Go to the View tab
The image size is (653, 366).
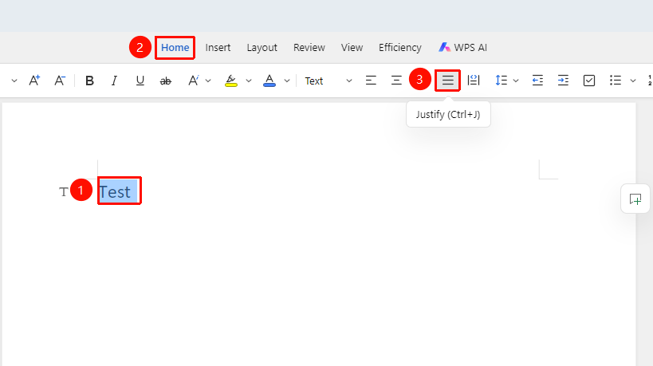[x=352, y=48]
